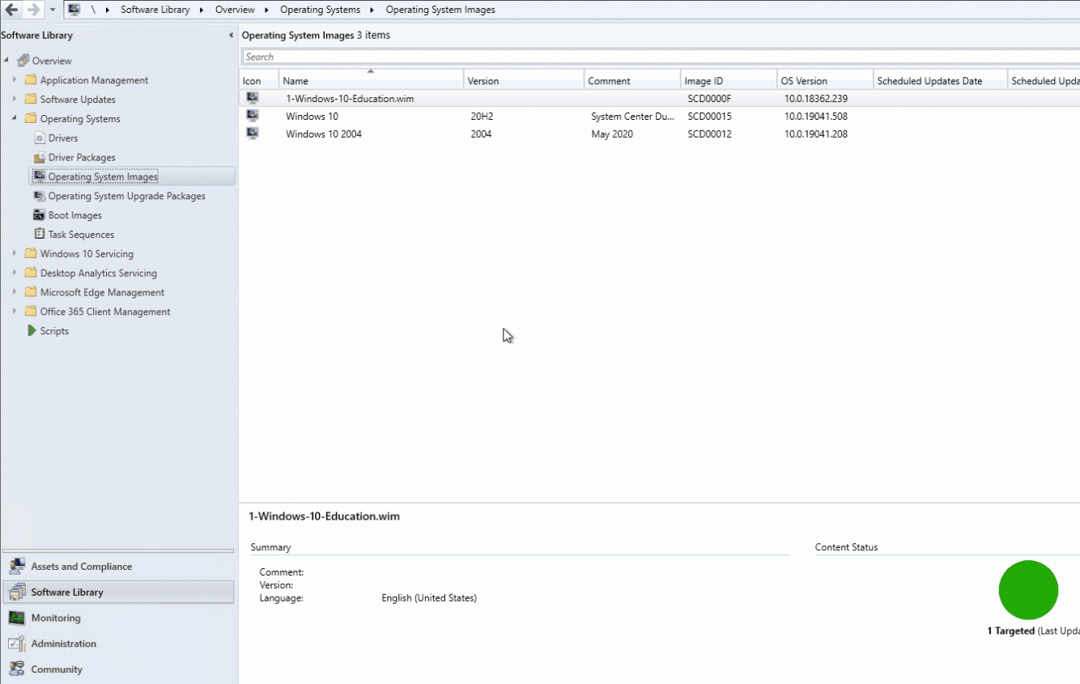Click Operating Systems in the breadcrumb bar
Screen dimensions: 1080x684
coord(320,9)
